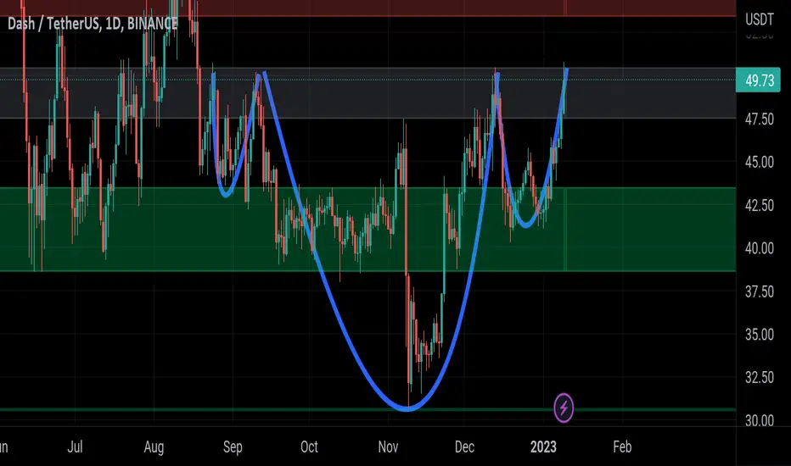Screen dimensions: 791x466
Task: Click the Oct date label
Action: click(x=309, y=447)
